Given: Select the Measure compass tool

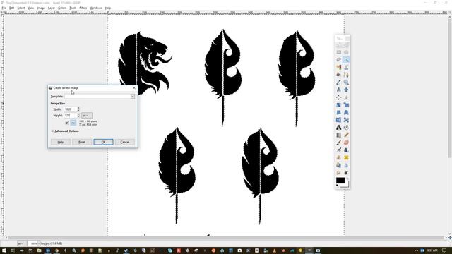Looking at the screenshot, I should point(339,90).
